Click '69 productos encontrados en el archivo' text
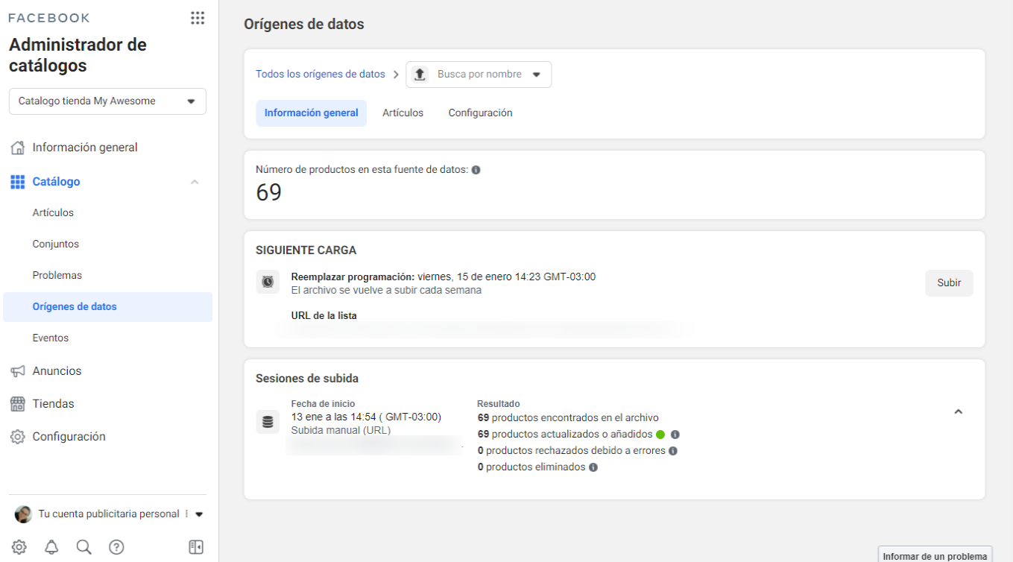Screen dimensions: 1013x562 [568, 418]
